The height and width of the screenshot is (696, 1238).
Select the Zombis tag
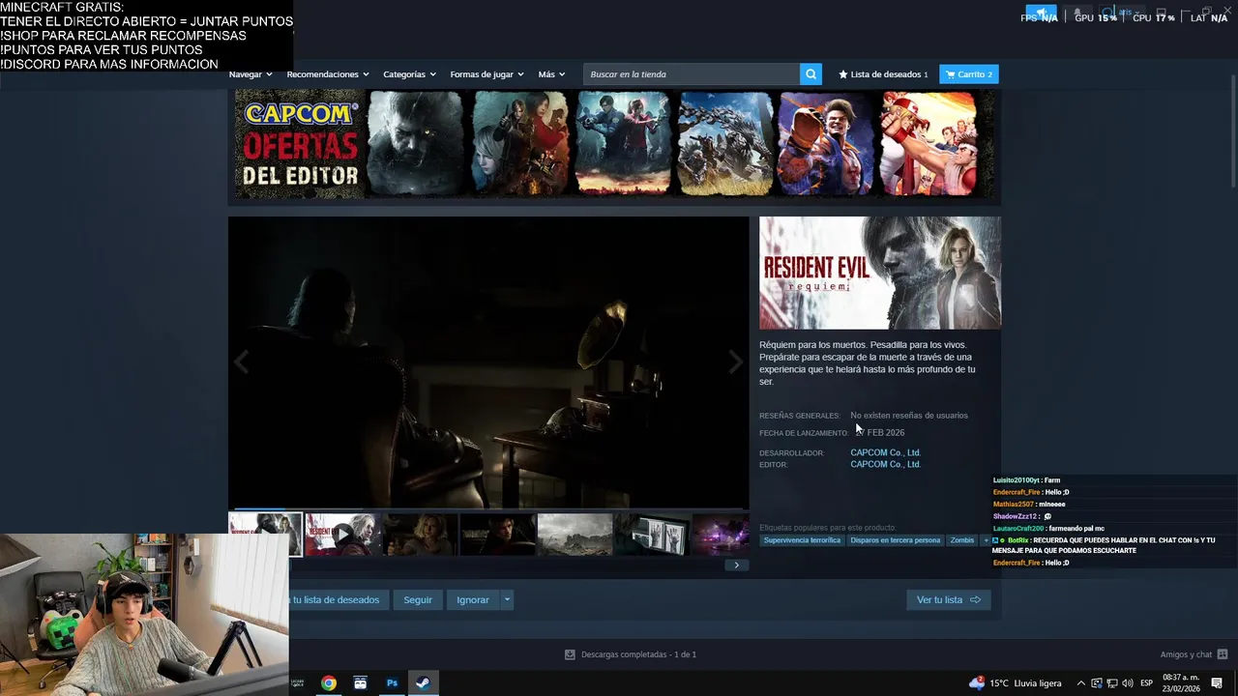[x=962, y=540]
